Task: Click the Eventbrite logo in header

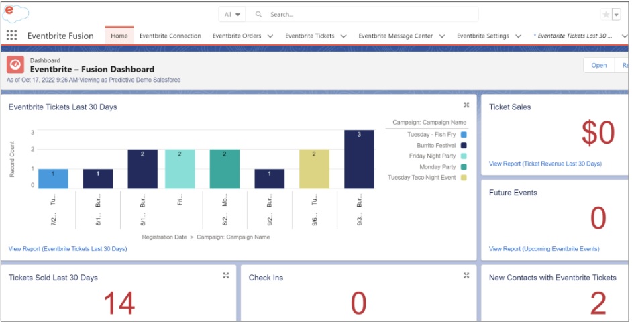Action: pyautogui.click(x=15, y=13)
